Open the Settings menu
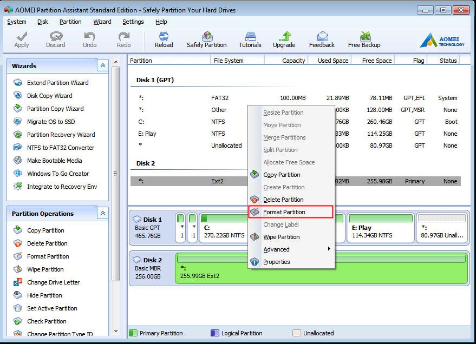 133,22
